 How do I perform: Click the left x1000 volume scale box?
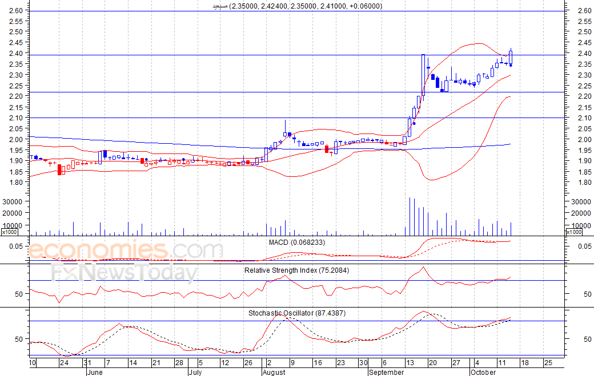point(10,232)
